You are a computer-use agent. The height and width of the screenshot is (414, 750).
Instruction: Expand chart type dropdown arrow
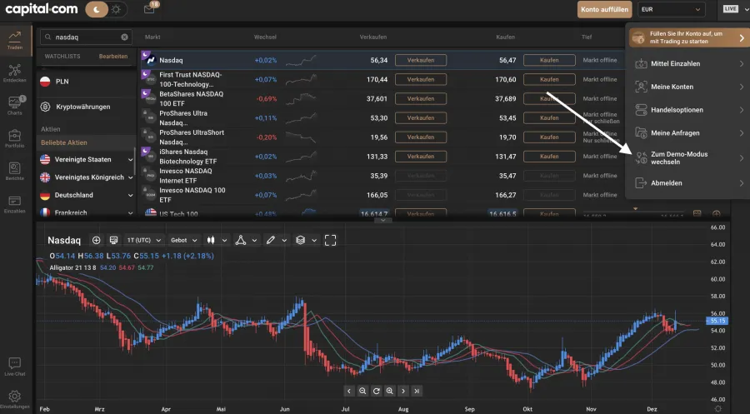pos(224,241)
